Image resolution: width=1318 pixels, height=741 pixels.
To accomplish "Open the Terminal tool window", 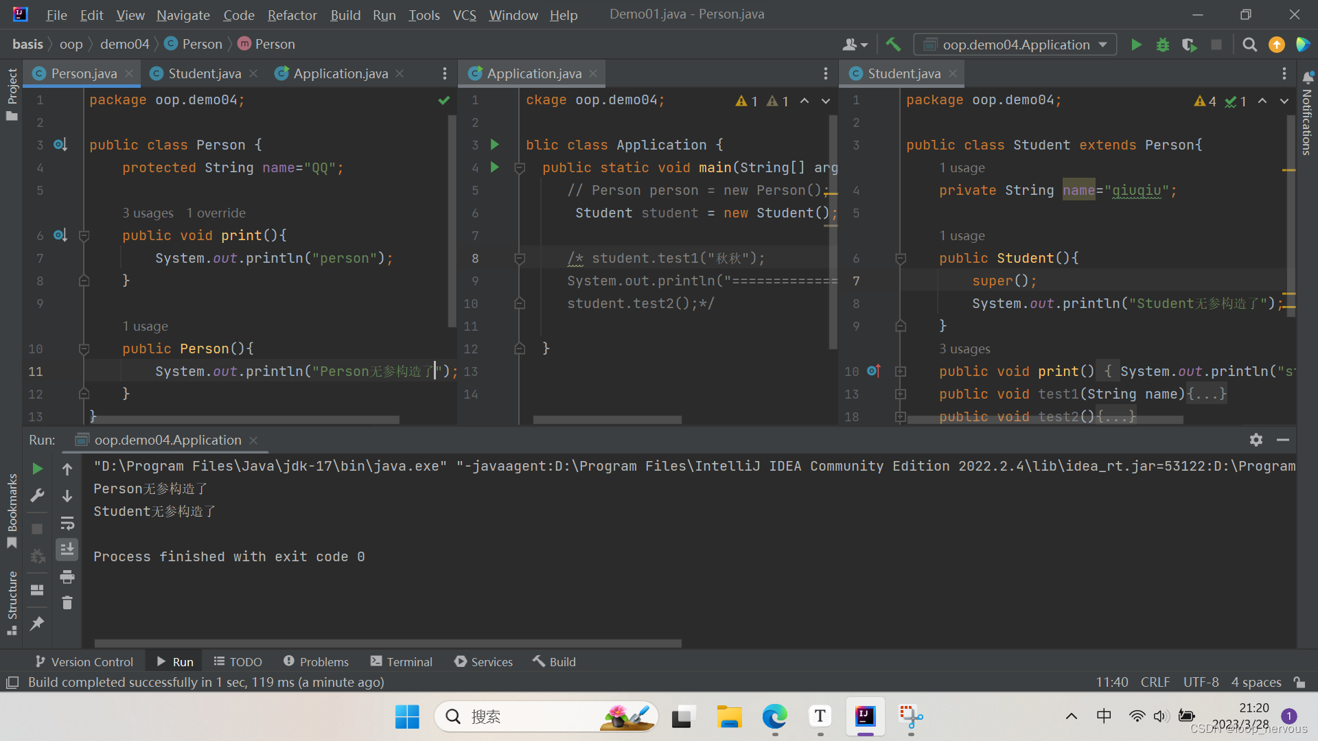I will tap(402, 661).
